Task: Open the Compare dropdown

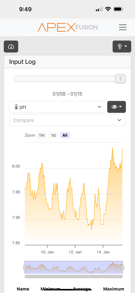Action: pyautogui.click(x=67, y=120)
